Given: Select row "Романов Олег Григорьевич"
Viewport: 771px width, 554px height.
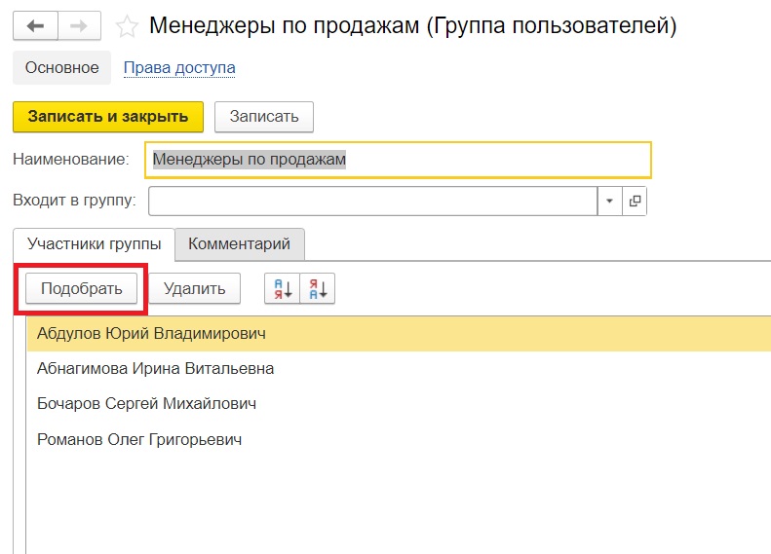Looking at the screenshot, I should point(399,439).
